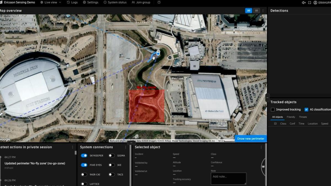
Task: Switch map to 3D view
Action: point(256,11)
